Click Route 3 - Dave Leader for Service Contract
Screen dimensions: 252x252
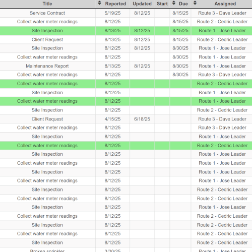(222, 13)
